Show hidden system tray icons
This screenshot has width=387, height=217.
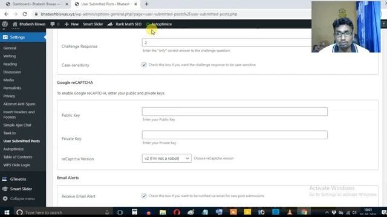(327, 213)
